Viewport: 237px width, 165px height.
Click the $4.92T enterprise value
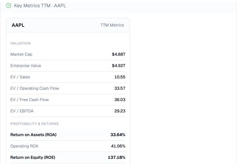(118, 66)
